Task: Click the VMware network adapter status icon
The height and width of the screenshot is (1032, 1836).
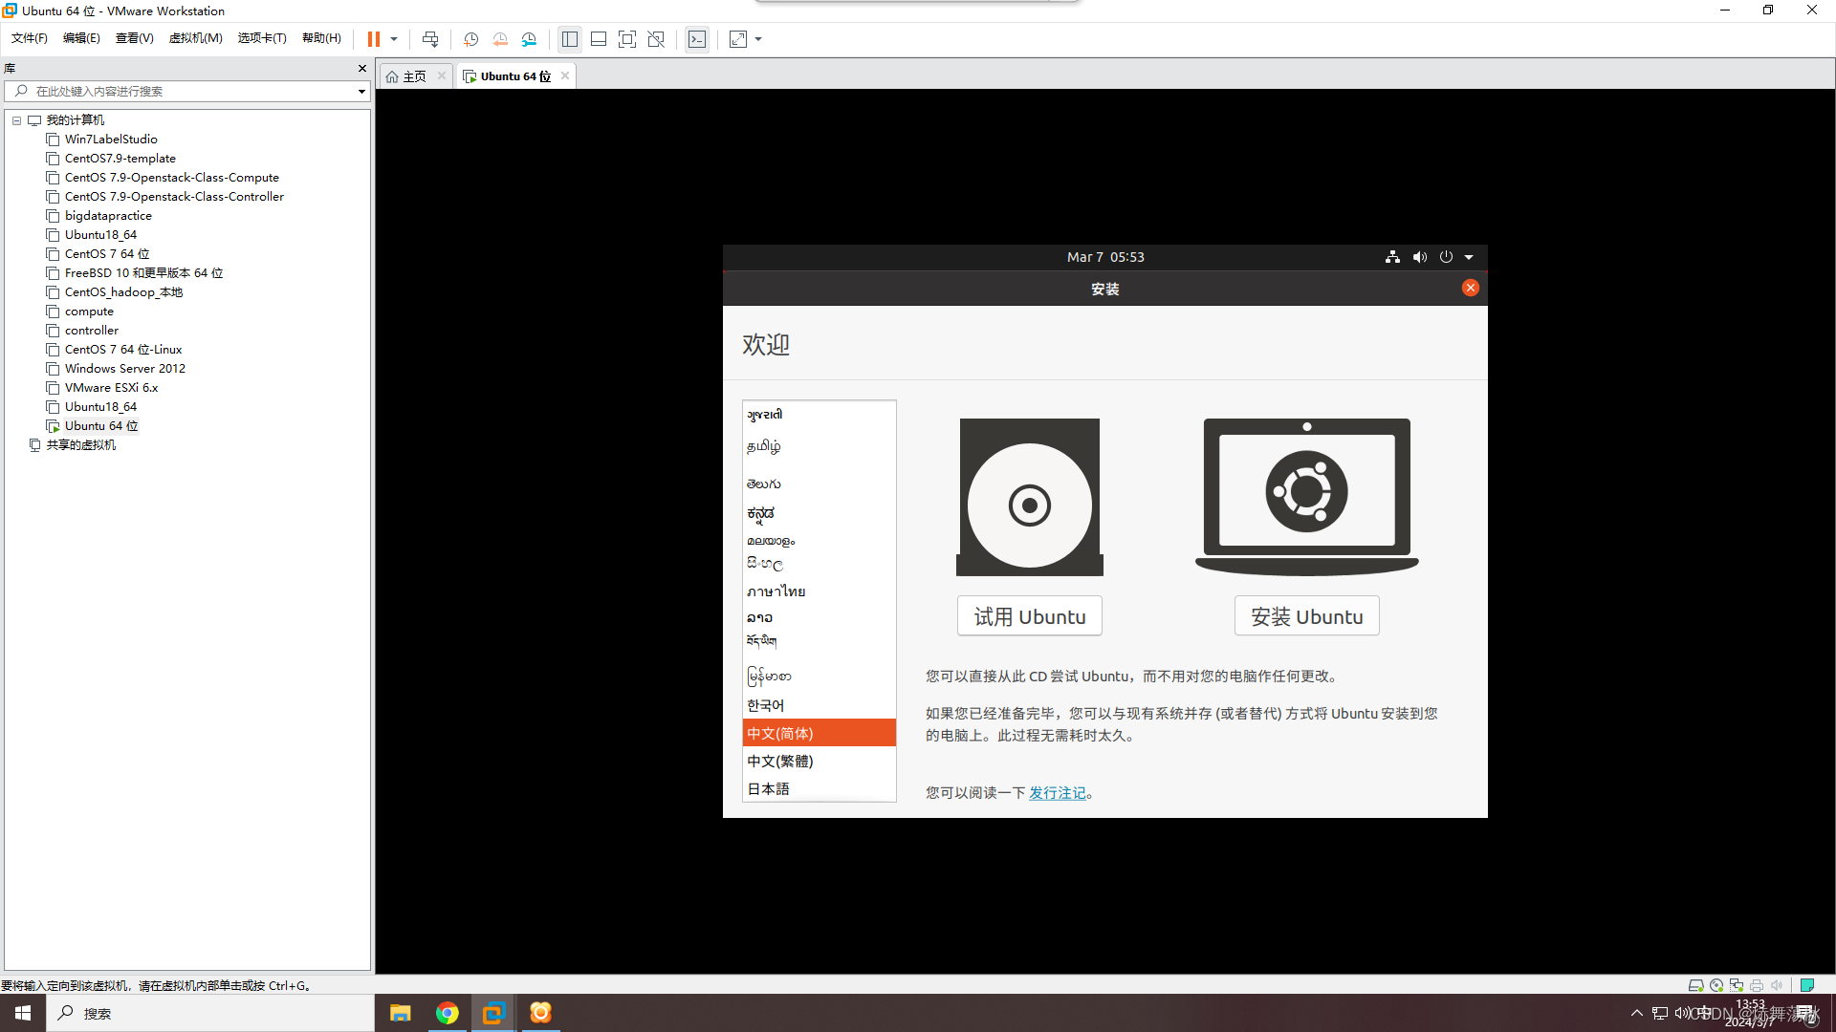Action: (x=1737, y=985)
